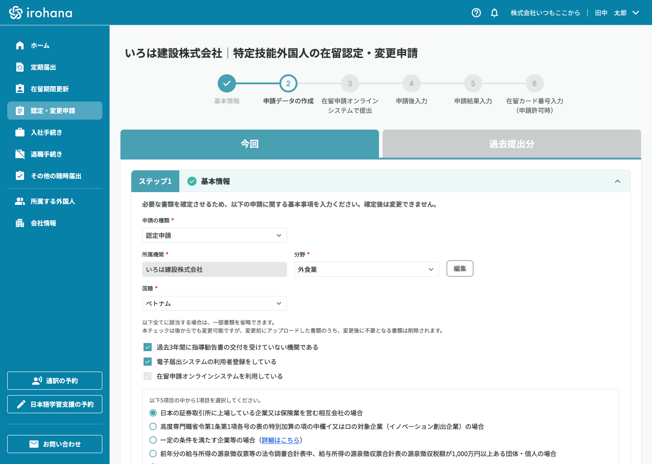Image resolution: width=652 pixels, height=464 pixels.
Task: Open 入社手続き briefcase item
Action: pyautogui.click(x=46, y=132)
